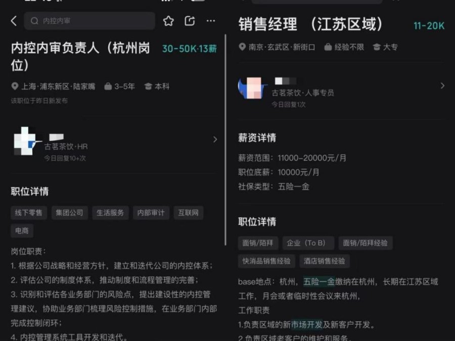Image resolution: width=455 pixels, height=341 pixels.
Task: Open the three-dot more options menu
Action: 211,21
